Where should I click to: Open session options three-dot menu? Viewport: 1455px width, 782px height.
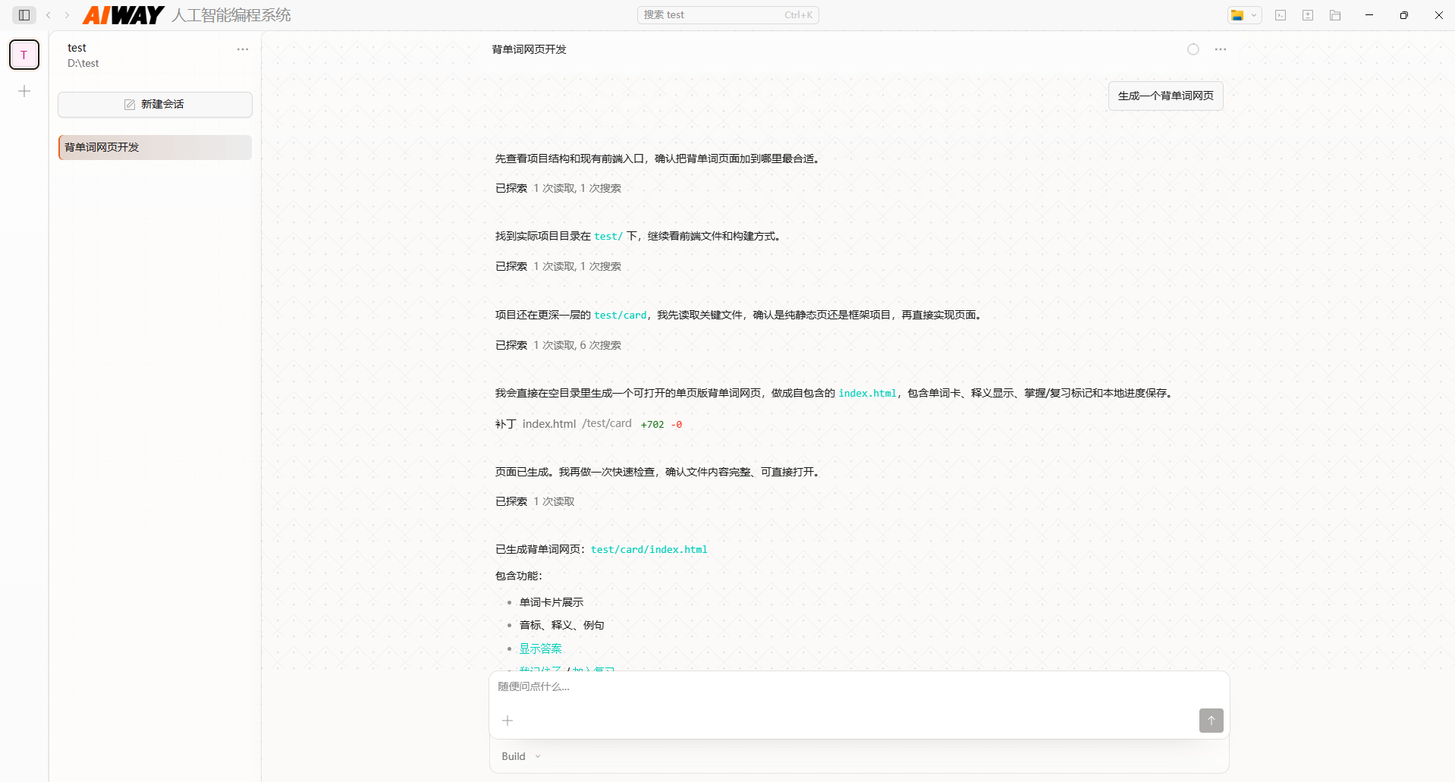[1221, 49]
